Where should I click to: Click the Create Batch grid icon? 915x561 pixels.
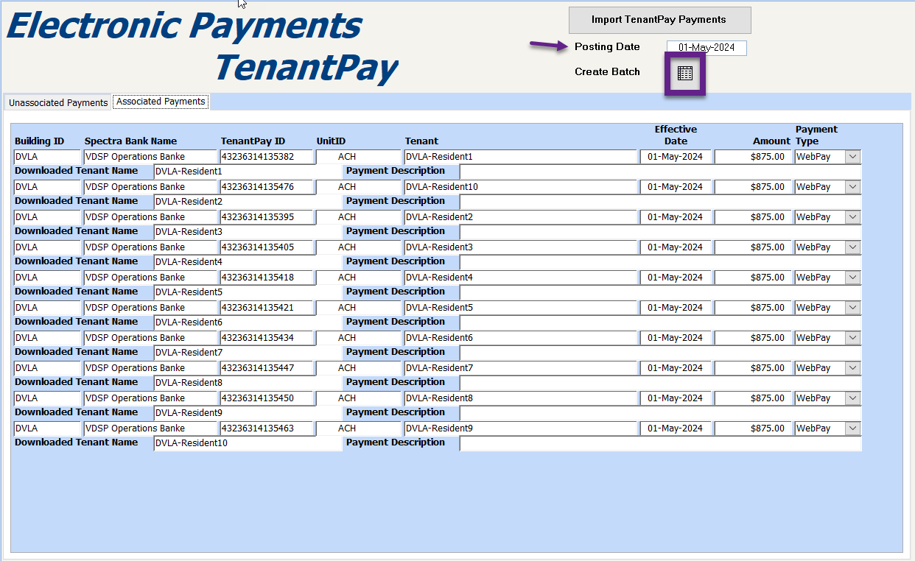[x=685, y=74]
